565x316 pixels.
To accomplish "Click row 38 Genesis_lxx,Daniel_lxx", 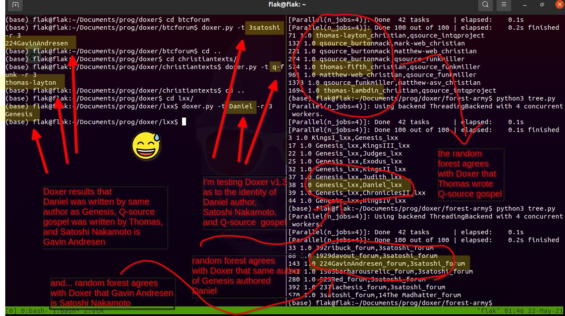I will tap(345, 185).
